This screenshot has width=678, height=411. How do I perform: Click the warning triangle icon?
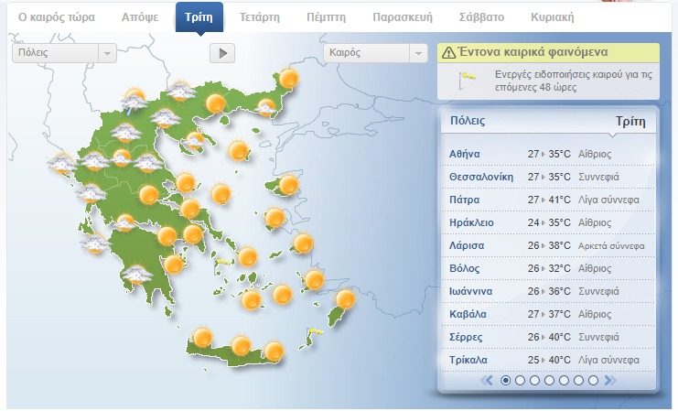(x=448, y=53)
